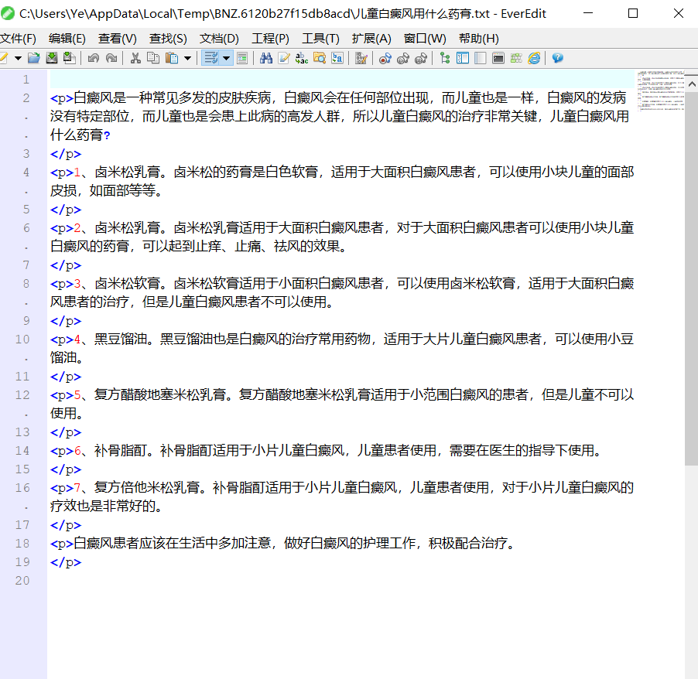The width and height of the screenshot is (698, 679).
Task: Open the hex/binary edit icon
Action: pyautogui.click(x=361, y=58)
